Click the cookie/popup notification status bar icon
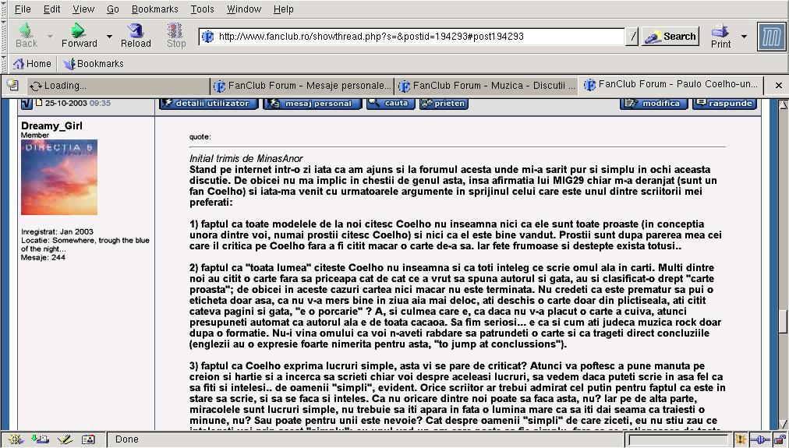This screenshot has height=448, width=789. (x=741, y=439)
